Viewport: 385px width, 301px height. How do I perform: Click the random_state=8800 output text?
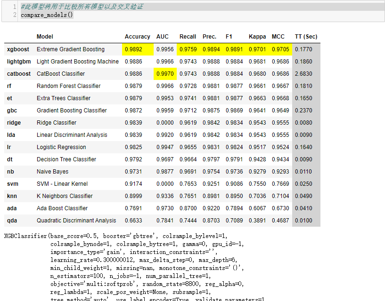pyautogui.click(x=172, y=284)
